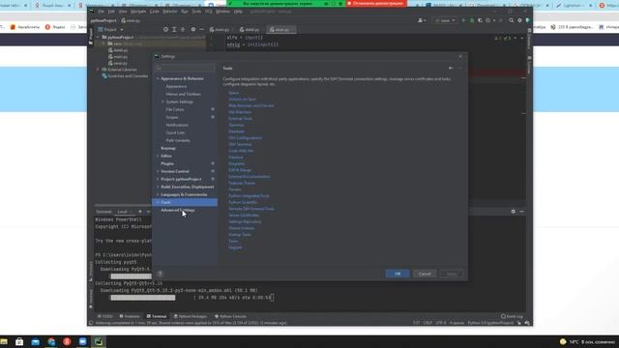
Task: Start debugging with the bug icon
Action: click(472, 20)
